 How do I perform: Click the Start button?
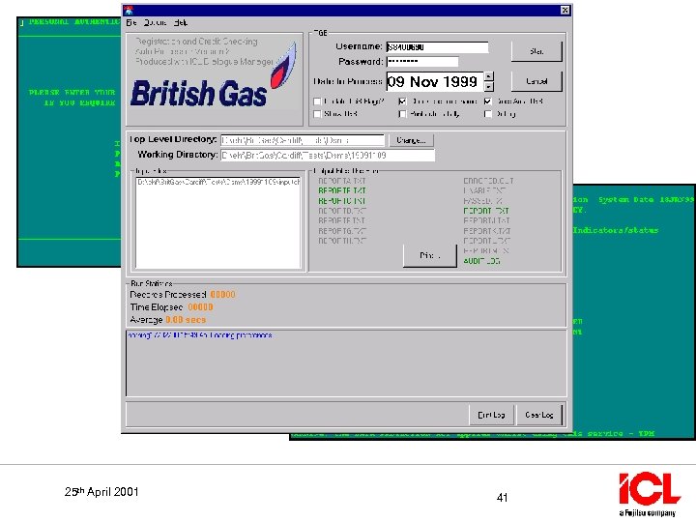point(536,51)
